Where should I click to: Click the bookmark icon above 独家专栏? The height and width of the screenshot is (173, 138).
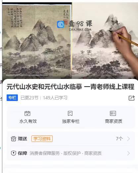tap(70, 113)
